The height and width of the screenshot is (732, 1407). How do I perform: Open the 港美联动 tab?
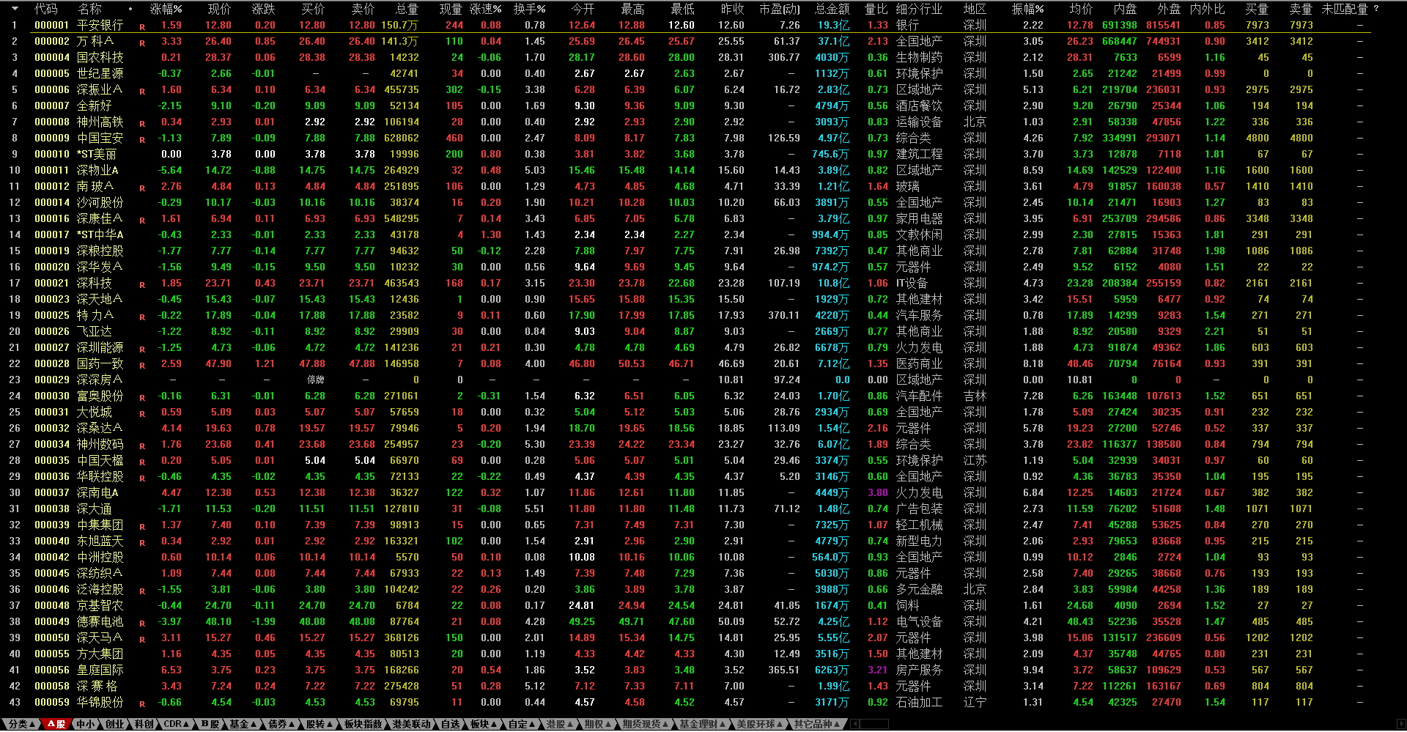click(411, 724)
